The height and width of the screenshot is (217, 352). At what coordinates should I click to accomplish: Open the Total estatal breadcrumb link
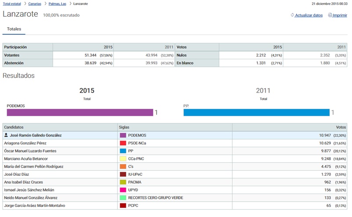pos(11,4)
